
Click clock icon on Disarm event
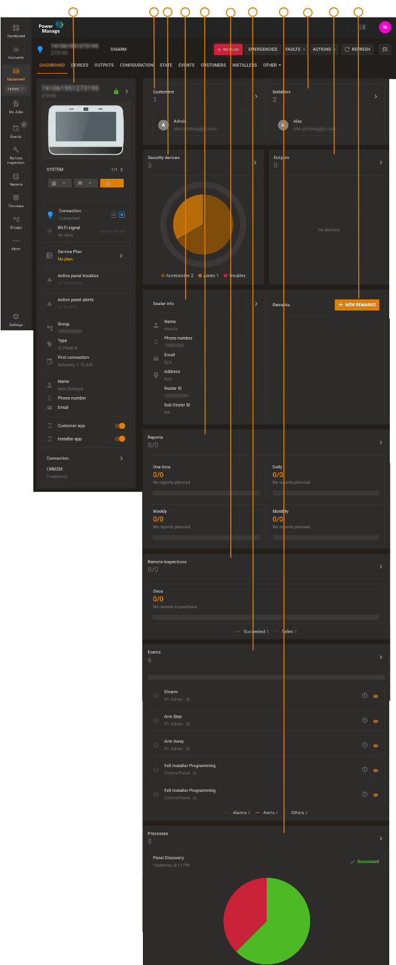pos(365,696)
